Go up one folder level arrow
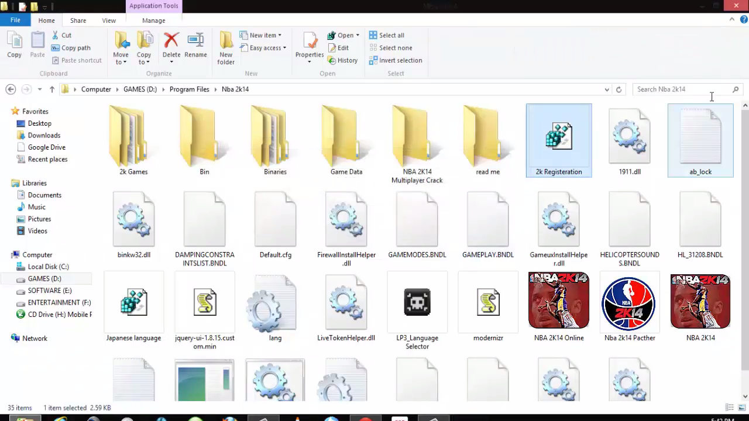 pyautogui.click(x=52, y=89)
